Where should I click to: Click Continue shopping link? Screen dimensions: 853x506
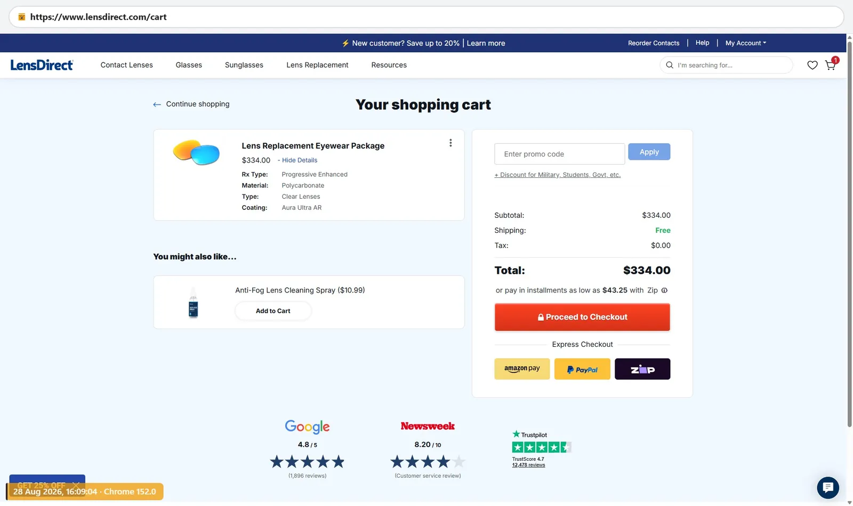coord(198,104)
